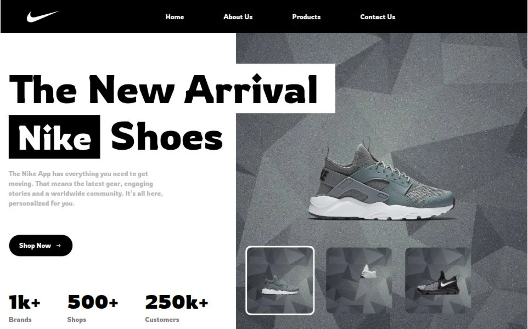Click the Nike swoosh logo

[x=43, y=17]
